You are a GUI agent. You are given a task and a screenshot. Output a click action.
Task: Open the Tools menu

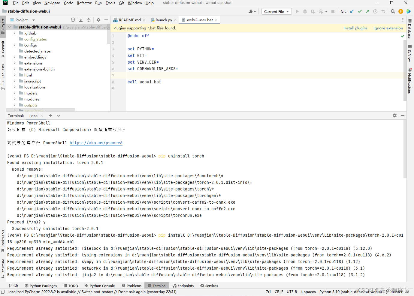(110, 3)
